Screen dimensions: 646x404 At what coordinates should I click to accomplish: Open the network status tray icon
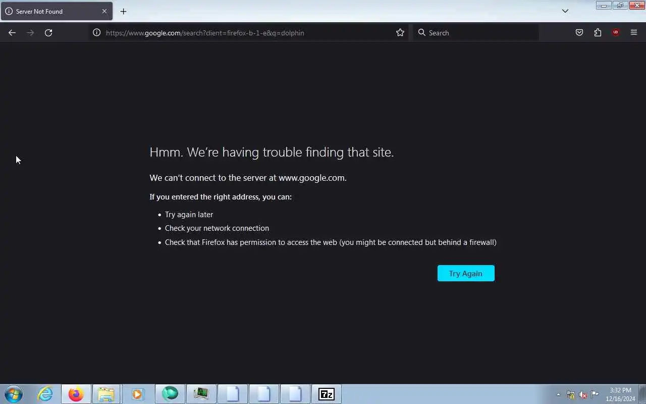click(x=571, y=395)
